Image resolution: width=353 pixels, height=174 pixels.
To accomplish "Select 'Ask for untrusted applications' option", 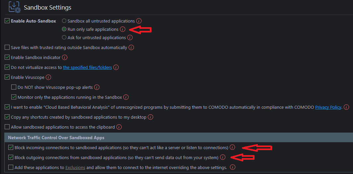I will 64,37.
